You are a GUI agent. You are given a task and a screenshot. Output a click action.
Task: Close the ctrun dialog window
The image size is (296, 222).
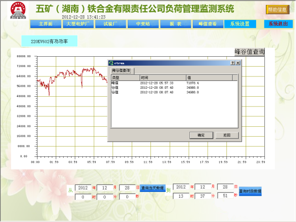point(238,63)
